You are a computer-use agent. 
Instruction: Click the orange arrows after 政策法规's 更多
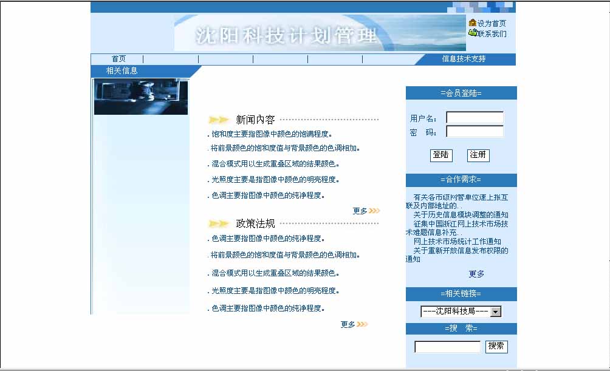362,324
